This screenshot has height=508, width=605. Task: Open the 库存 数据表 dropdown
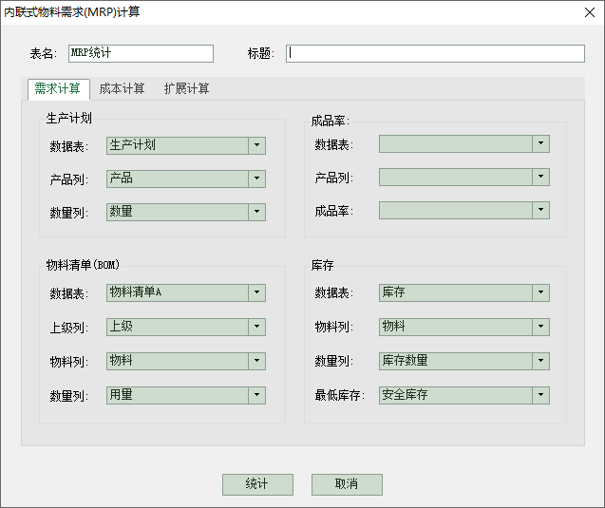539,292
